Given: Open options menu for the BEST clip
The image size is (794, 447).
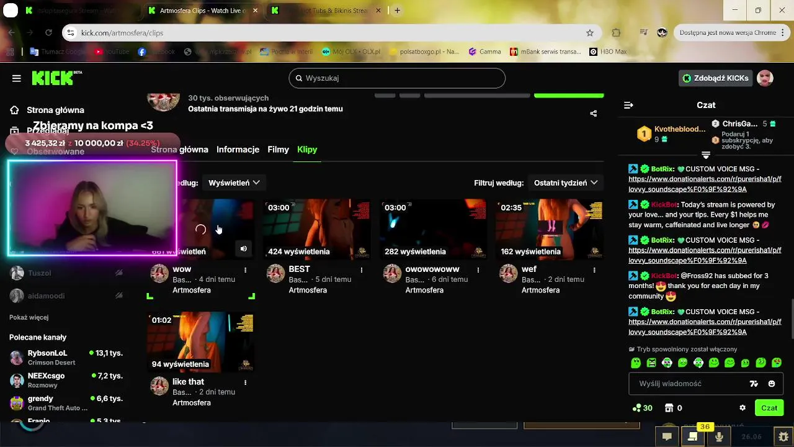Looking at the screenshot, I should pos(362,270).
